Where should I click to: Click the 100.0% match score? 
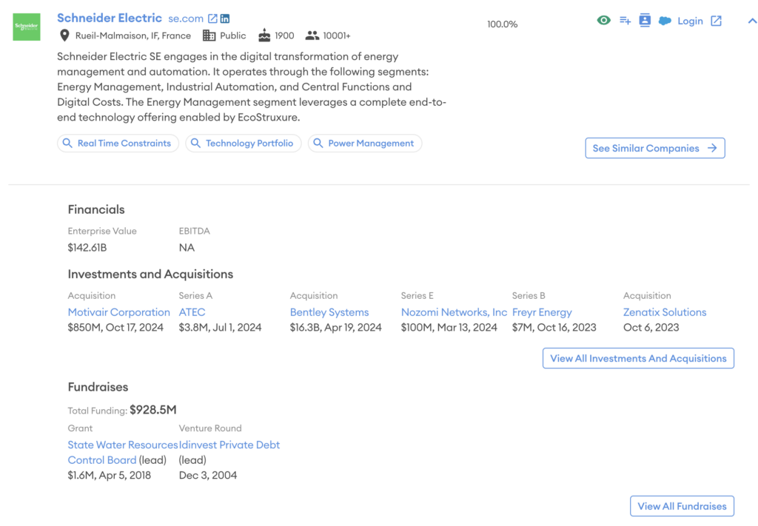[503, 24]
